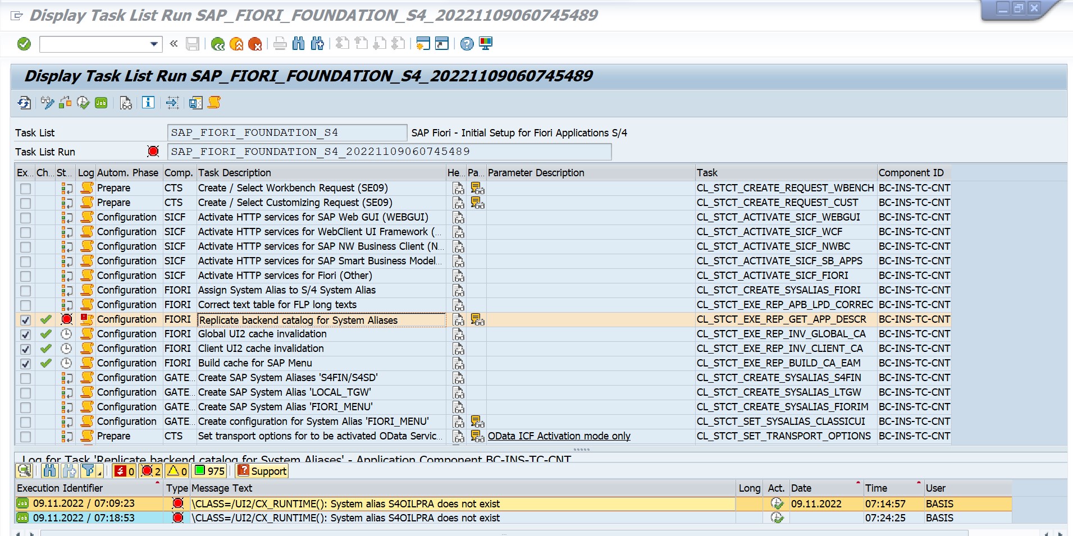The width and height of the screenshot is (1073, 536).
Task: Uncheck execute box for Global UI2 cache invalidation
Action: point(25,335)
